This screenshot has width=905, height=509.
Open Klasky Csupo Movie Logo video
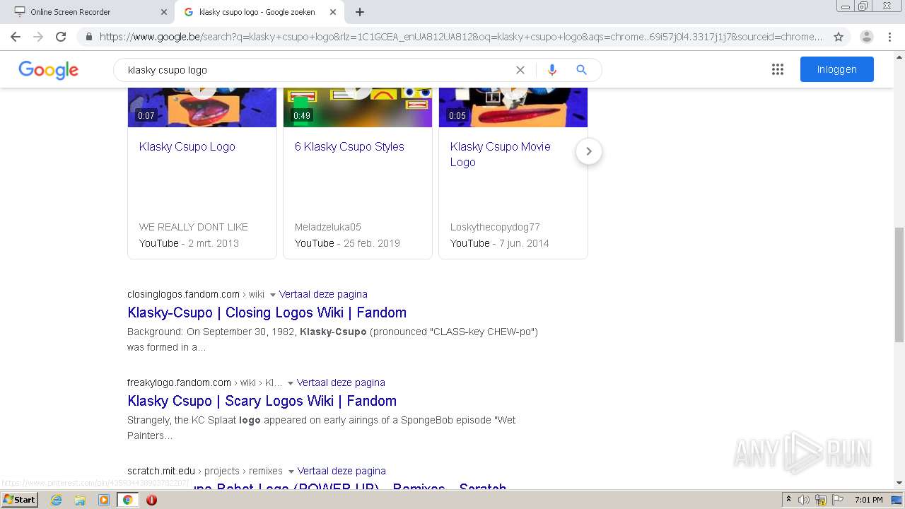click(500, 154)
